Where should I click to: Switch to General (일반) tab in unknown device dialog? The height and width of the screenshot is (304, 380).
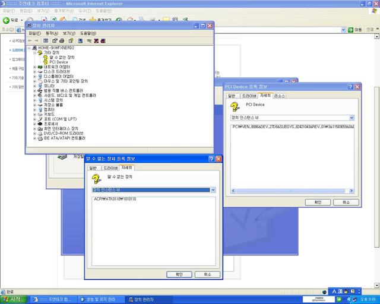93,168
